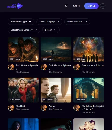Open the Dark Matter – Episode 2 title

[60, 67]
